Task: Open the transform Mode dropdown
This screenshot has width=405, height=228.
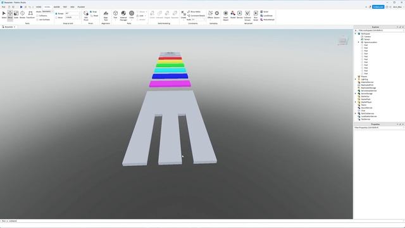Action: (47, 11)
